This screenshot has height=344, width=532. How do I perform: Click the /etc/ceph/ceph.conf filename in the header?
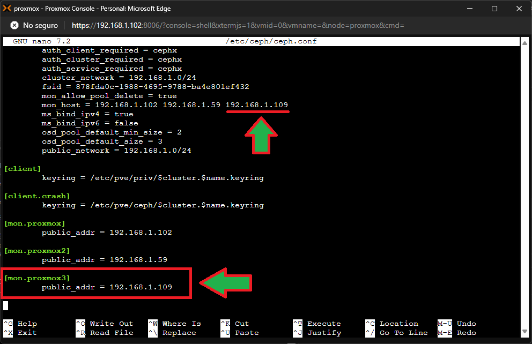pos(271,41)
